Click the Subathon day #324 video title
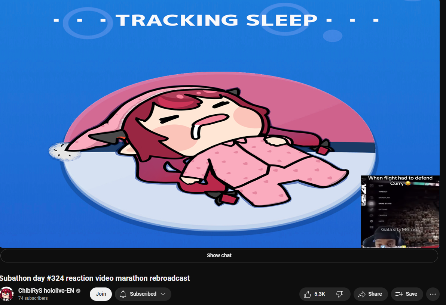The image size is (446, 305). coord(95,278)
